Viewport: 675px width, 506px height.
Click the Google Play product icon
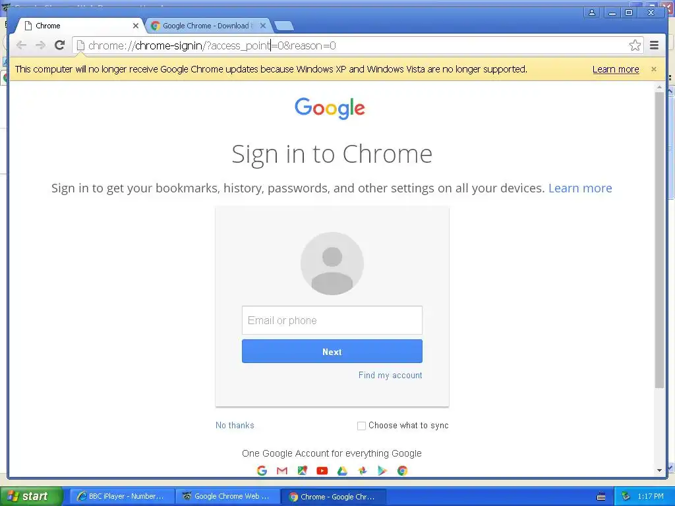click(382, 470)
